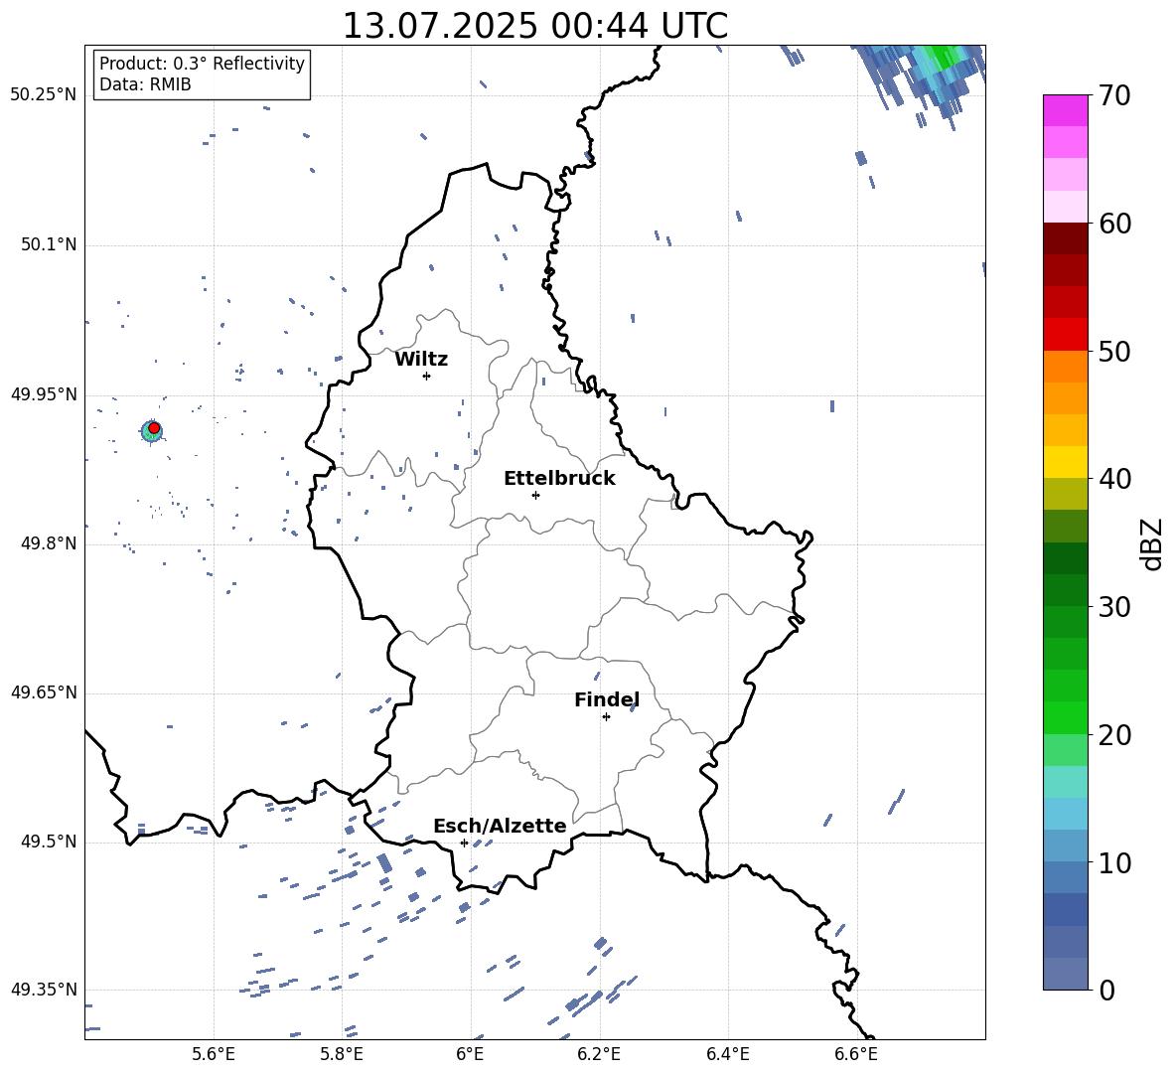Pick the yellow segment just above 40 dBZ
Image resolution: width=1176 pixels, height=1074 pixels.
[x=1065, y=462]
